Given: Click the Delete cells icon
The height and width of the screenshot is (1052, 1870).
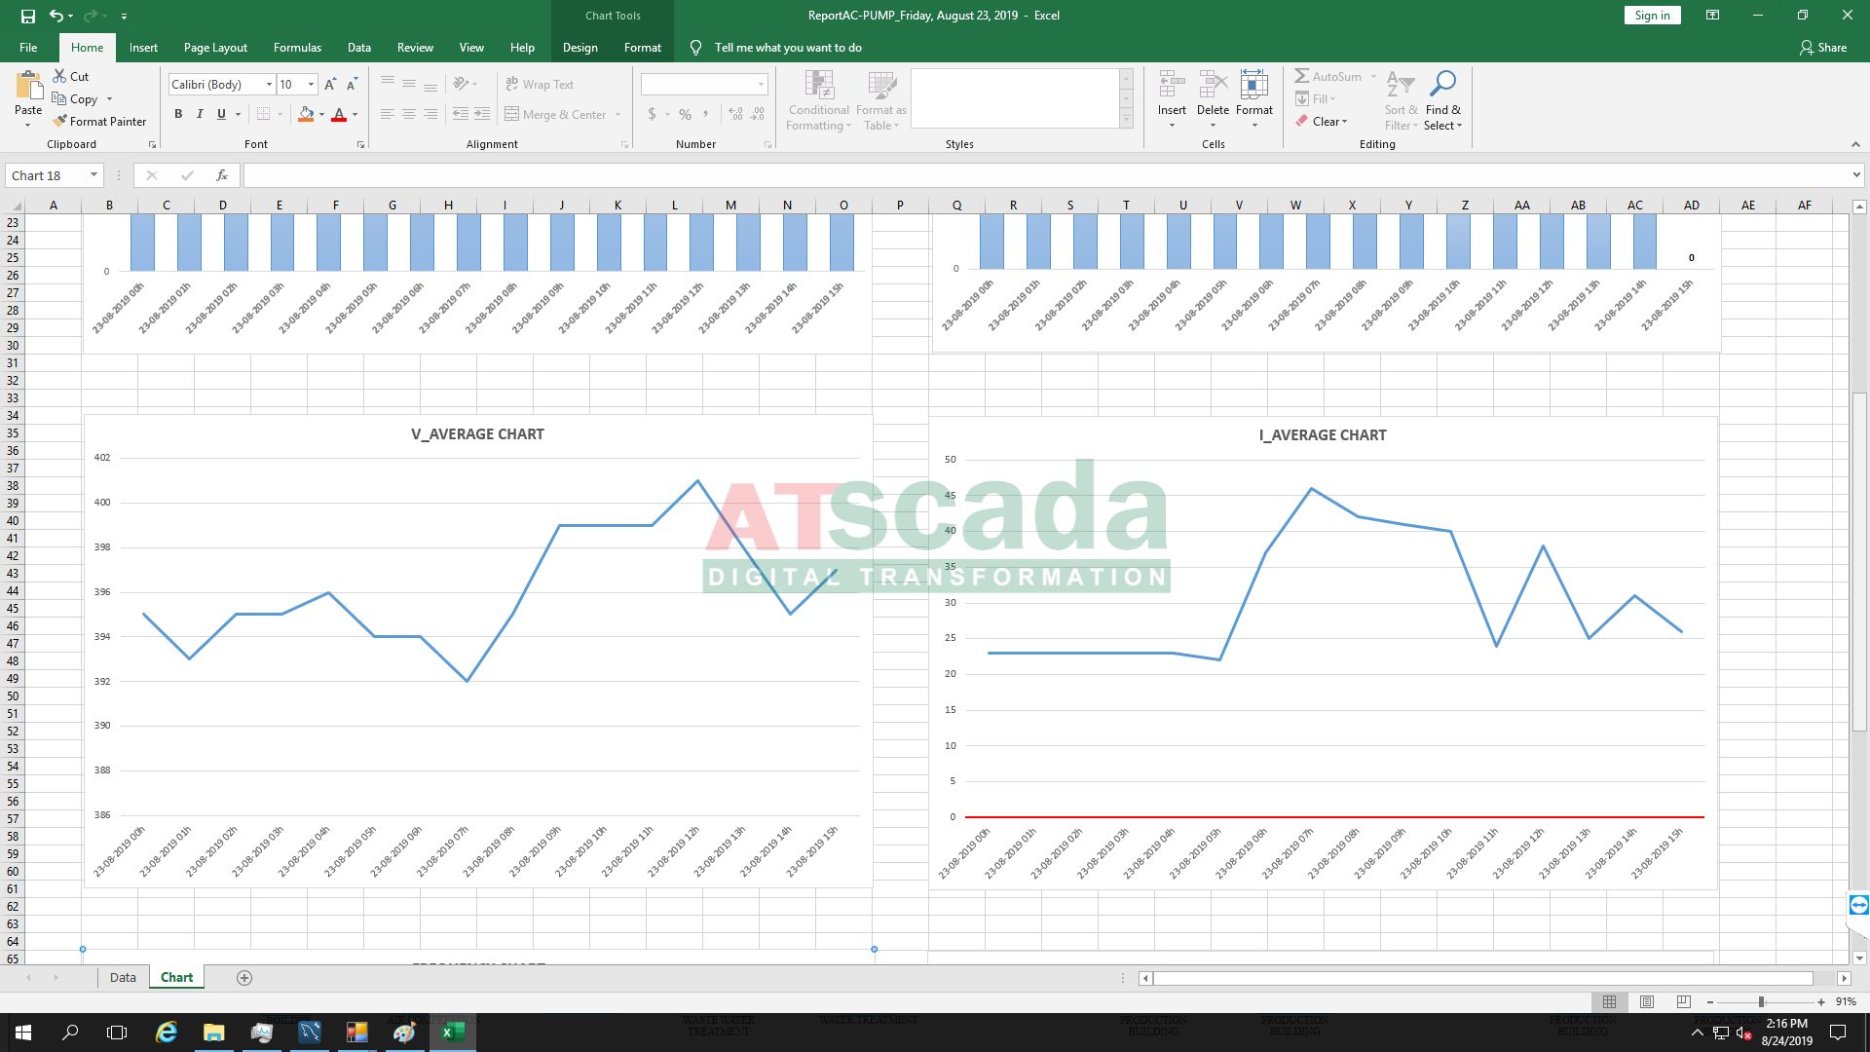Looking at the screenshot, I should tap(1213, 85).
